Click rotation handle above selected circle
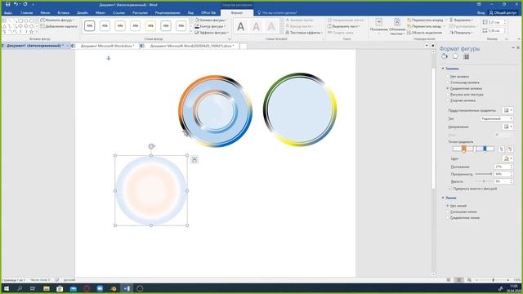 point(151,146)
